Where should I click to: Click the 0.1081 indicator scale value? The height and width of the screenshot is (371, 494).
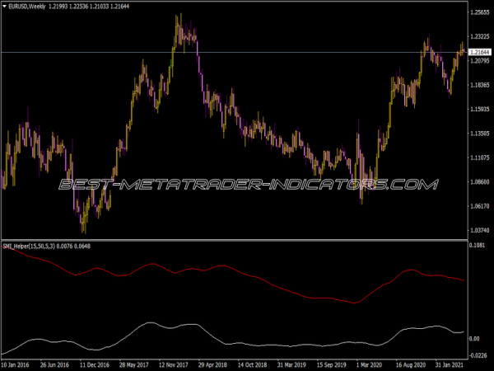click(478, 246)
